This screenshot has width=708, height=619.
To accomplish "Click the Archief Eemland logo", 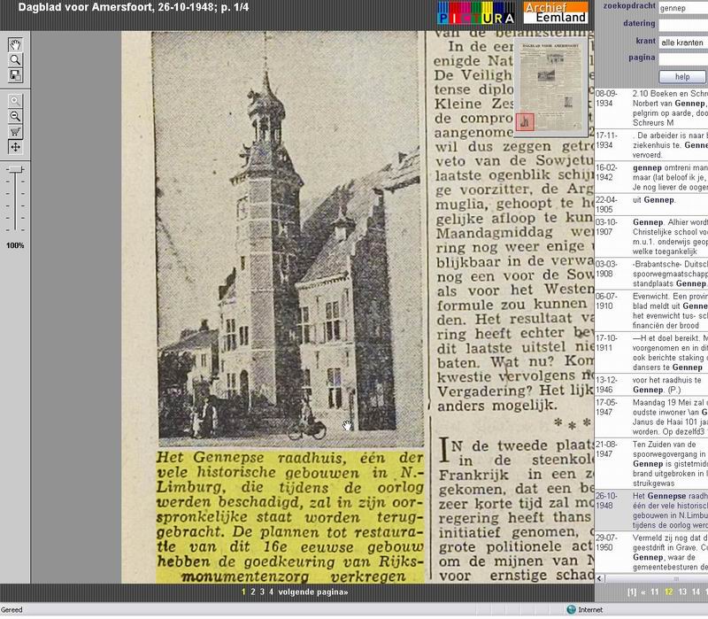I will pos(556,12).
